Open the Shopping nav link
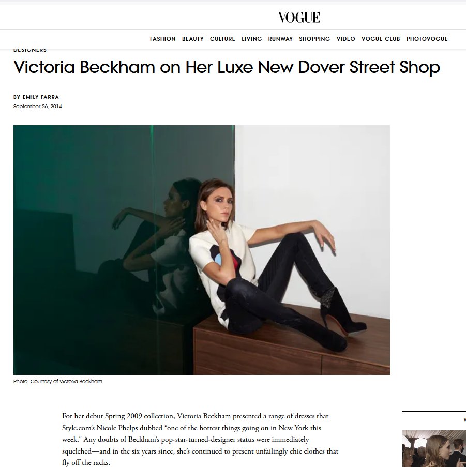 point(314,39)
